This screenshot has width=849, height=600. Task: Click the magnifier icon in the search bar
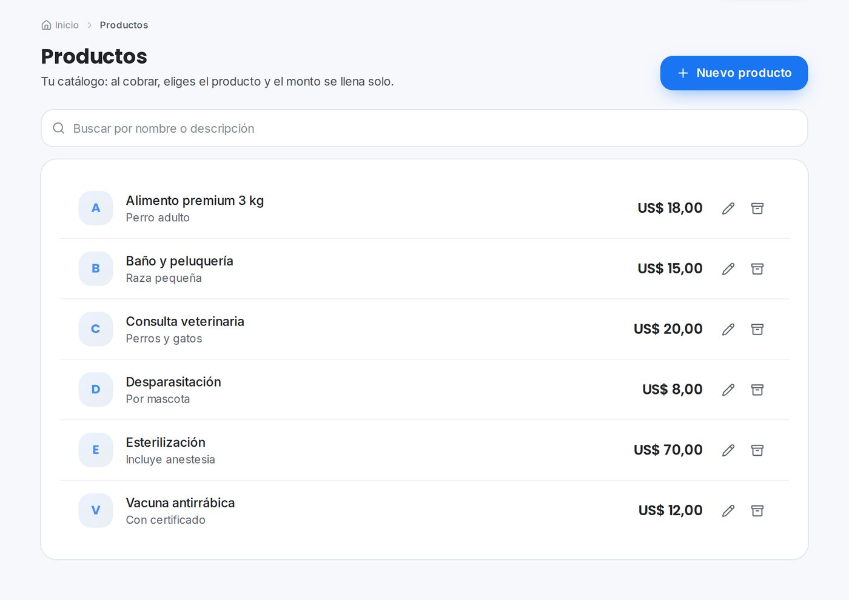[59, 128]
